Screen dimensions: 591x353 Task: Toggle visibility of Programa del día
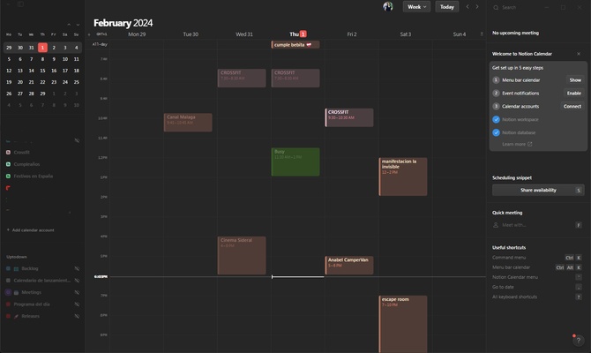[x=77, y=304]
